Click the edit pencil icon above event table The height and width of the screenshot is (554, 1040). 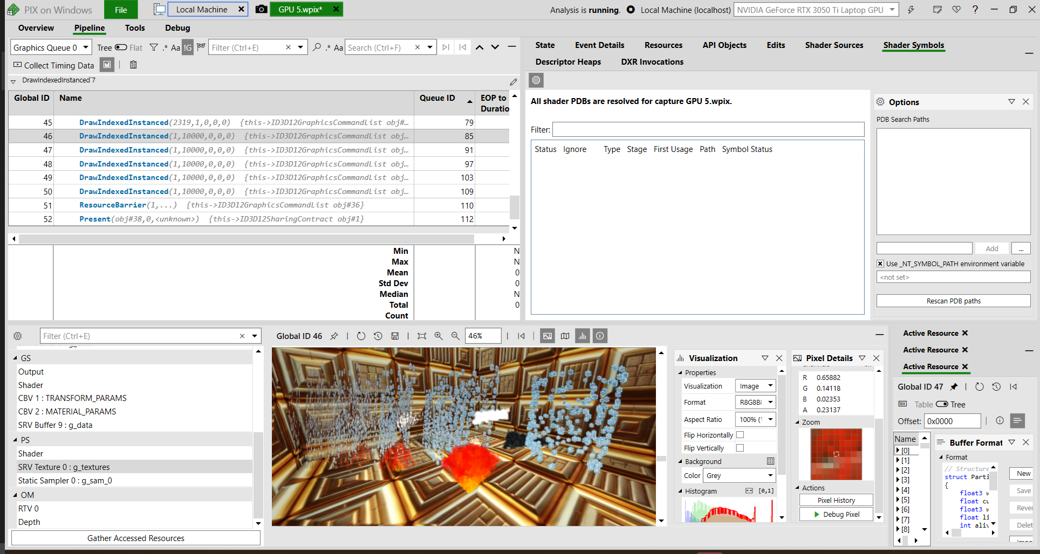pyautogui.click(x=513, y=82)
